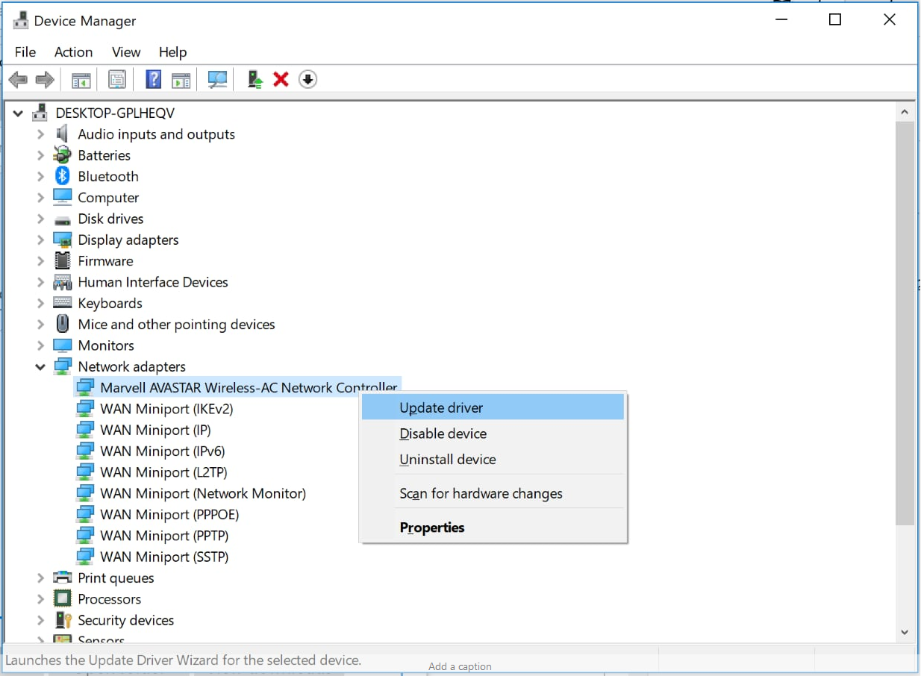Click the Security devices icon
The width and height of the screenshot is (921, 676).
click(x=63, y=620)
